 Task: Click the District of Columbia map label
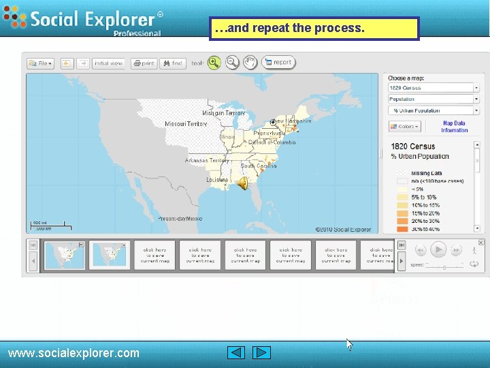[x=272, y=142]
